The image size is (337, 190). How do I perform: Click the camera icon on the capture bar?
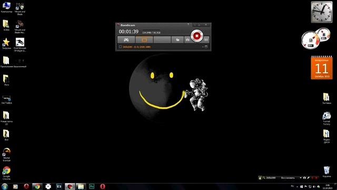[304, 178]
